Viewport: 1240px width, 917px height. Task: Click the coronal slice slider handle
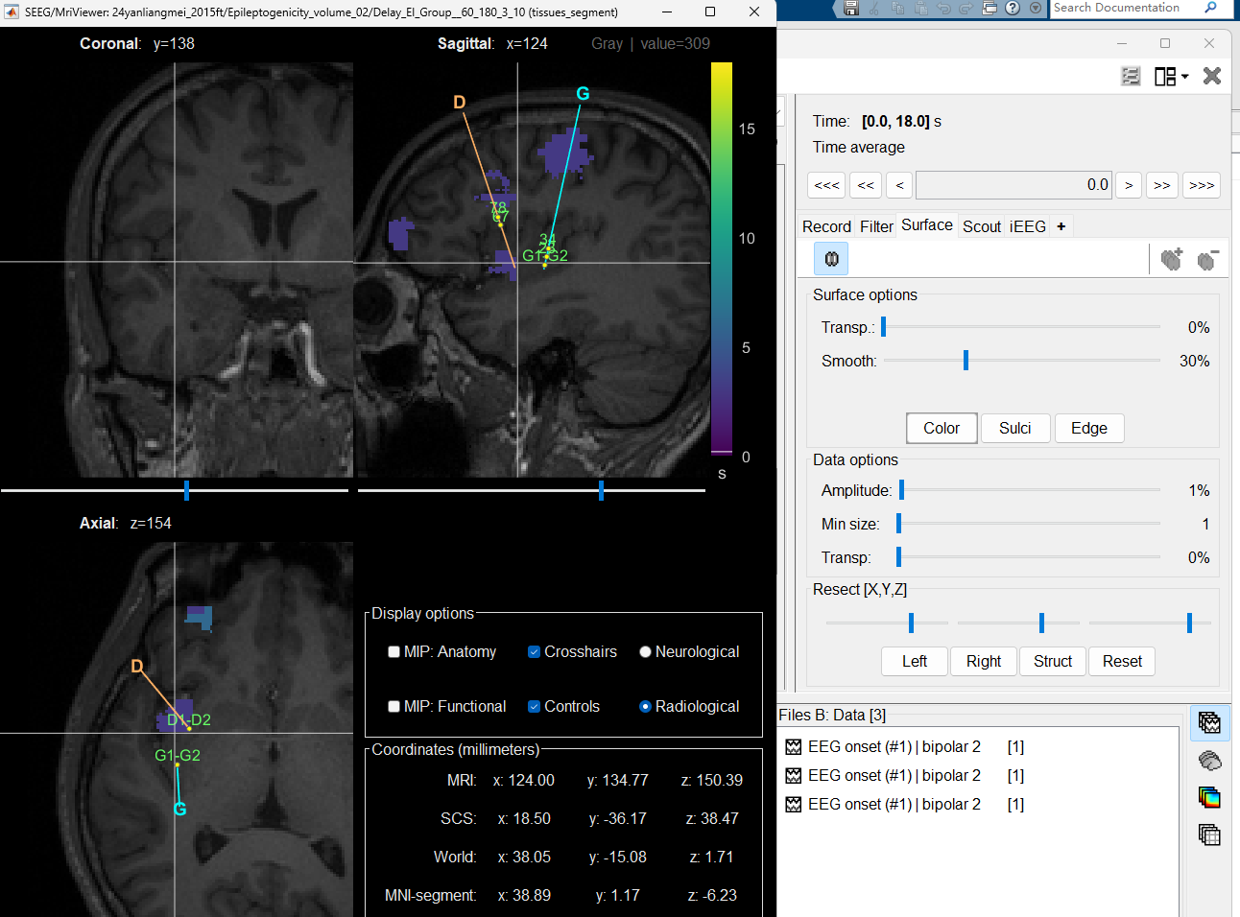[x=186, y=490]
